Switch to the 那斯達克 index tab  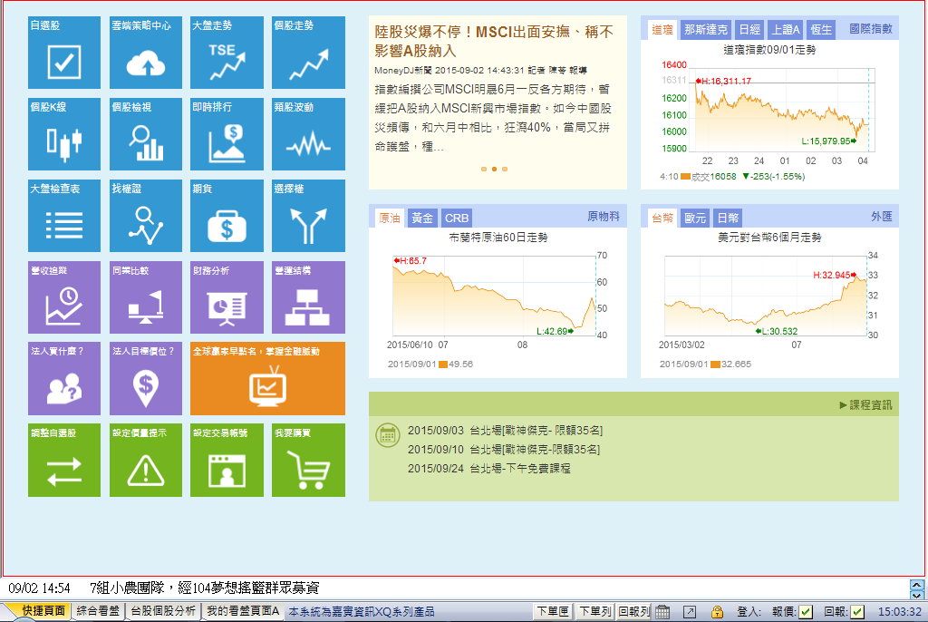705,30
